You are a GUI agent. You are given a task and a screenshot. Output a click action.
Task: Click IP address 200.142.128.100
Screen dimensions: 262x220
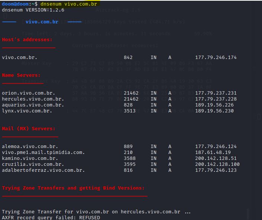(x=217, y=164)
